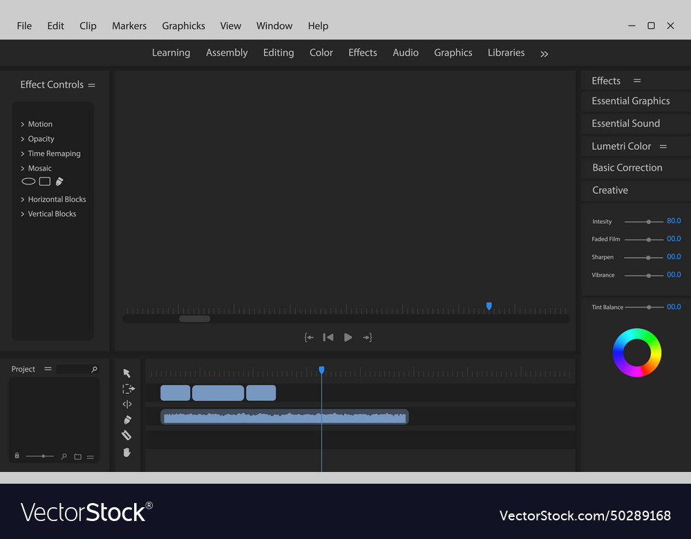Create an ellipse mask under Mosaic
691x539 pixels.
click(x=28, y=182)
